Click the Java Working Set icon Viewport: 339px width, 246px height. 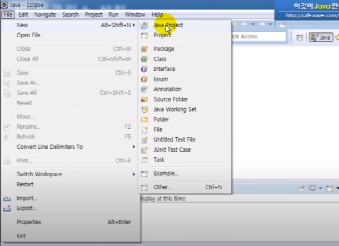click(144, 109)
